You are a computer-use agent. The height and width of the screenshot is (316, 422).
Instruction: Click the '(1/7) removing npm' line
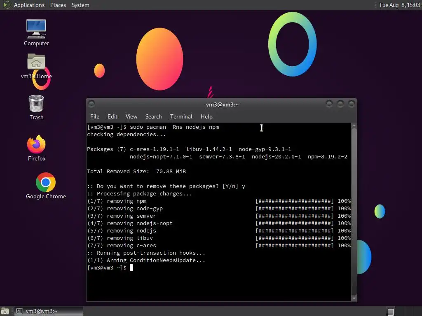219,201
